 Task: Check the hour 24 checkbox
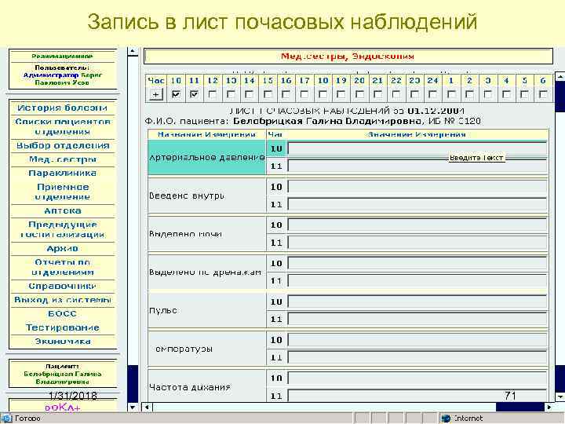pyautogui.click(x=432, y=94)
